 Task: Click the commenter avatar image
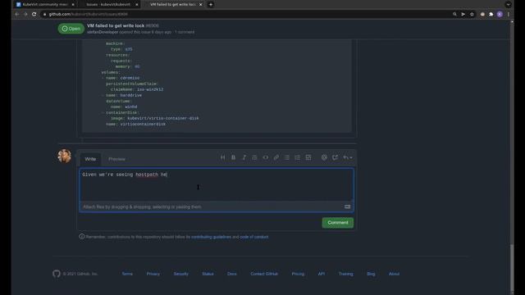(64, 157)
